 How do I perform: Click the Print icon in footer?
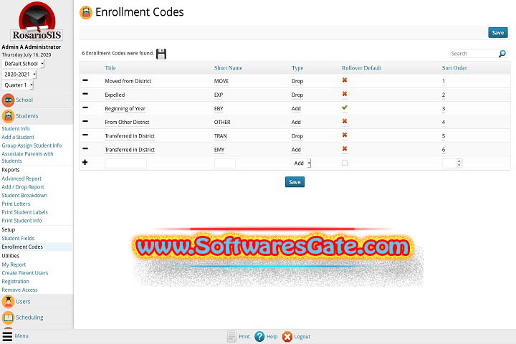click(x=231, y=336)
